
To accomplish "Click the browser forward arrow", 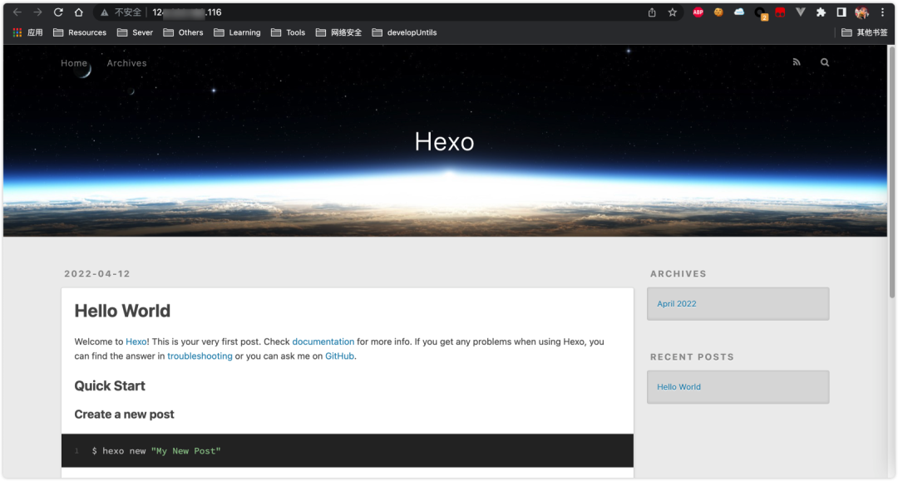I will (x=37, y=12).
